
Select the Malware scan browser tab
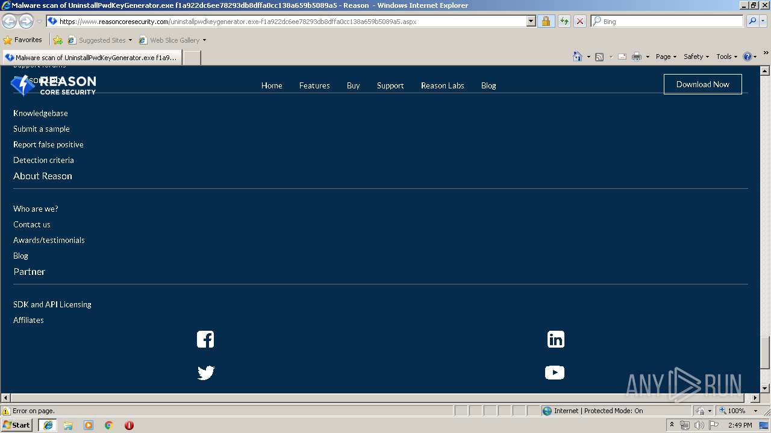coord(92,58)
